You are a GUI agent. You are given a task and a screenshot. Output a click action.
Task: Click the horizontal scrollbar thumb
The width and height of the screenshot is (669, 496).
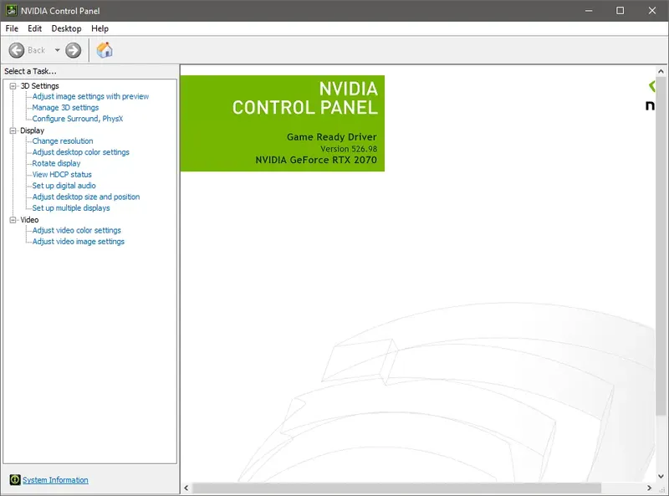(396, 488)
